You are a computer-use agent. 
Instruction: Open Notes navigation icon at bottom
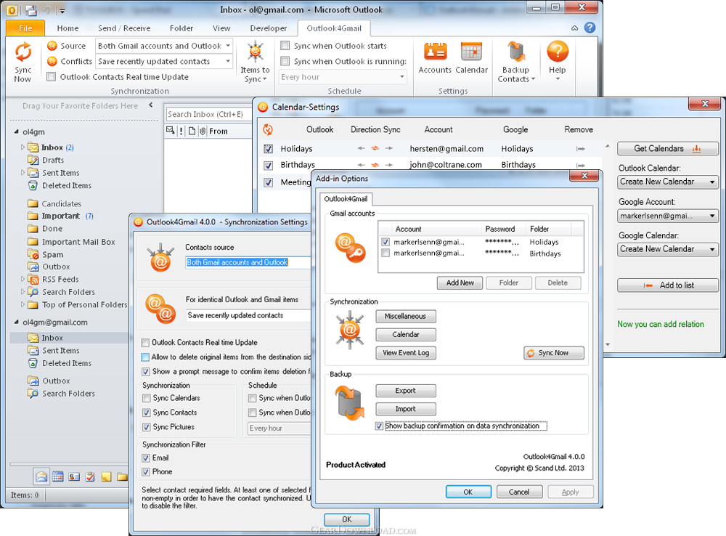tap(107, 476)
